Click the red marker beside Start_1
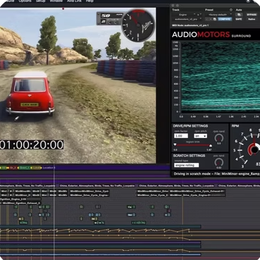This screenshot has width=260, height=260. pyautogui.click(x=13, y=168)
